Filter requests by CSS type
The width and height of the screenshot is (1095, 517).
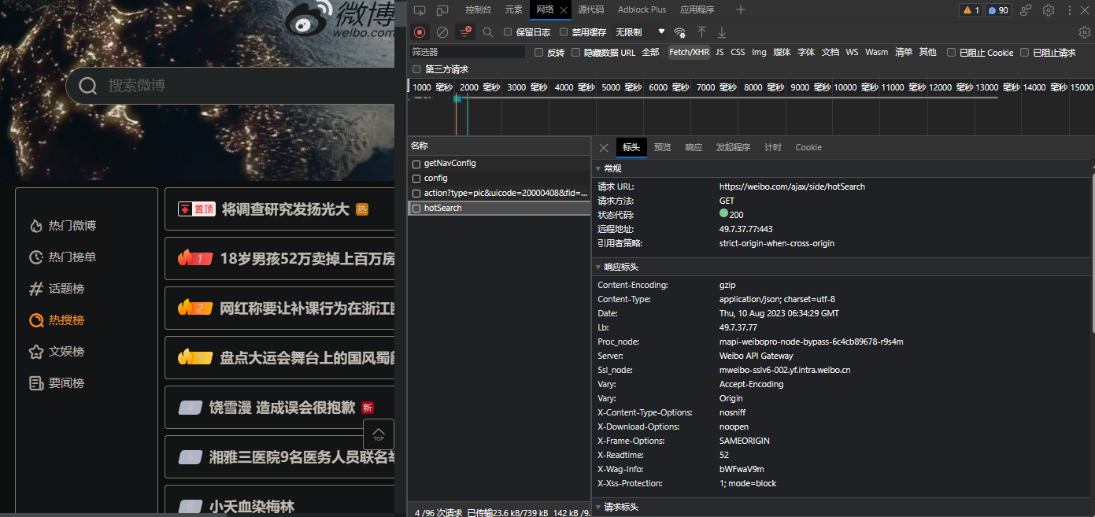[738, 53]
